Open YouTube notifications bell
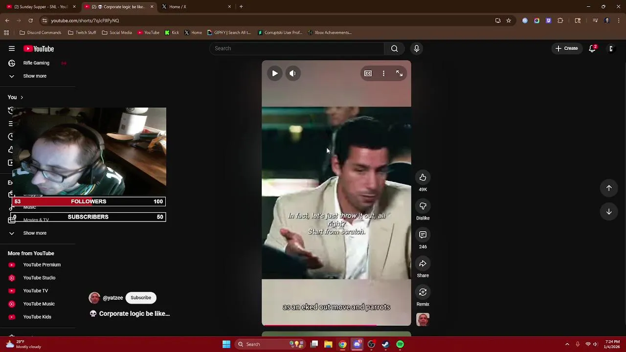The height and width of the screenshot is (352, 626). pyautogui.click(x=592, y=48)
